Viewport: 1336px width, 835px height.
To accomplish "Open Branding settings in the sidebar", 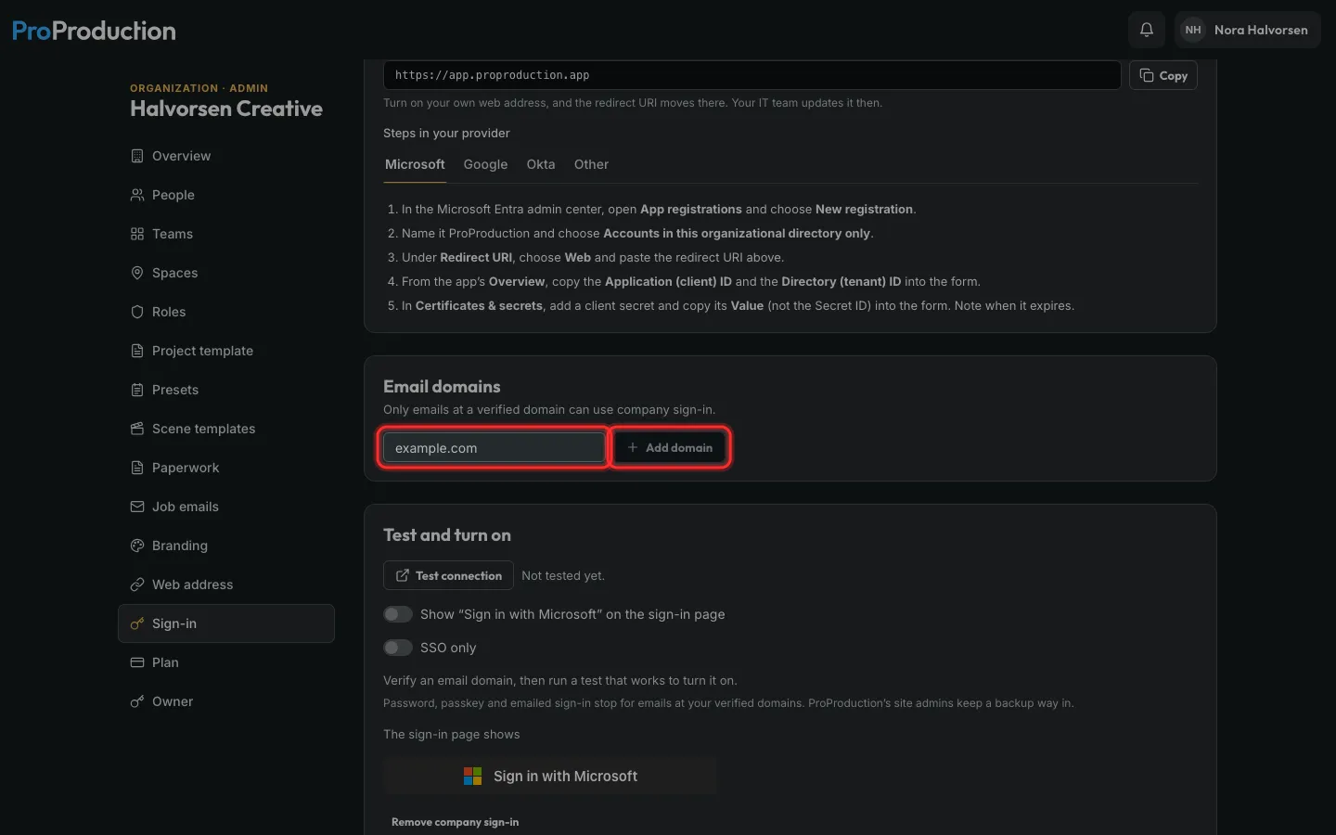I will 226,546.
